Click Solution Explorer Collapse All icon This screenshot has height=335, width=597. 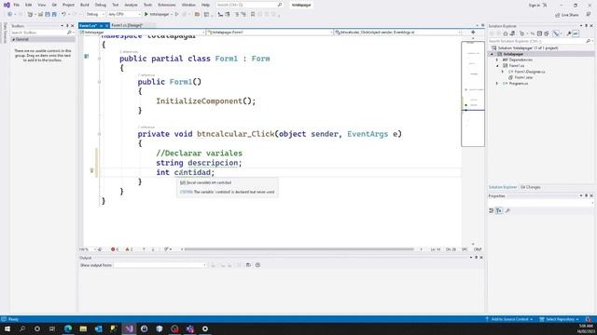coord(539,33)
